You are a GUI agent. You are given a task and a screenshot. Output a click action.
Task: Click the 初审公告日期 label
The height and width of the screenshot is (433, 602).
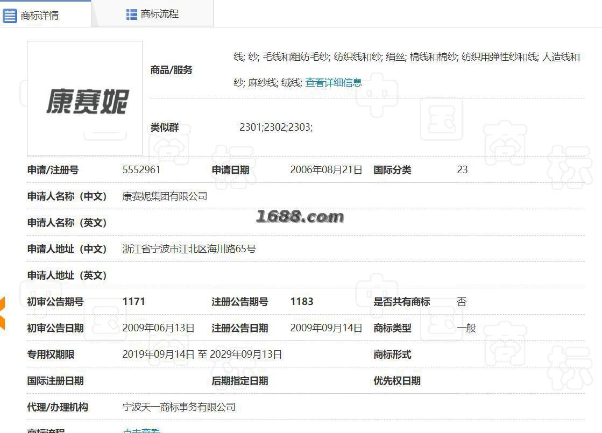tap(55, 328)
